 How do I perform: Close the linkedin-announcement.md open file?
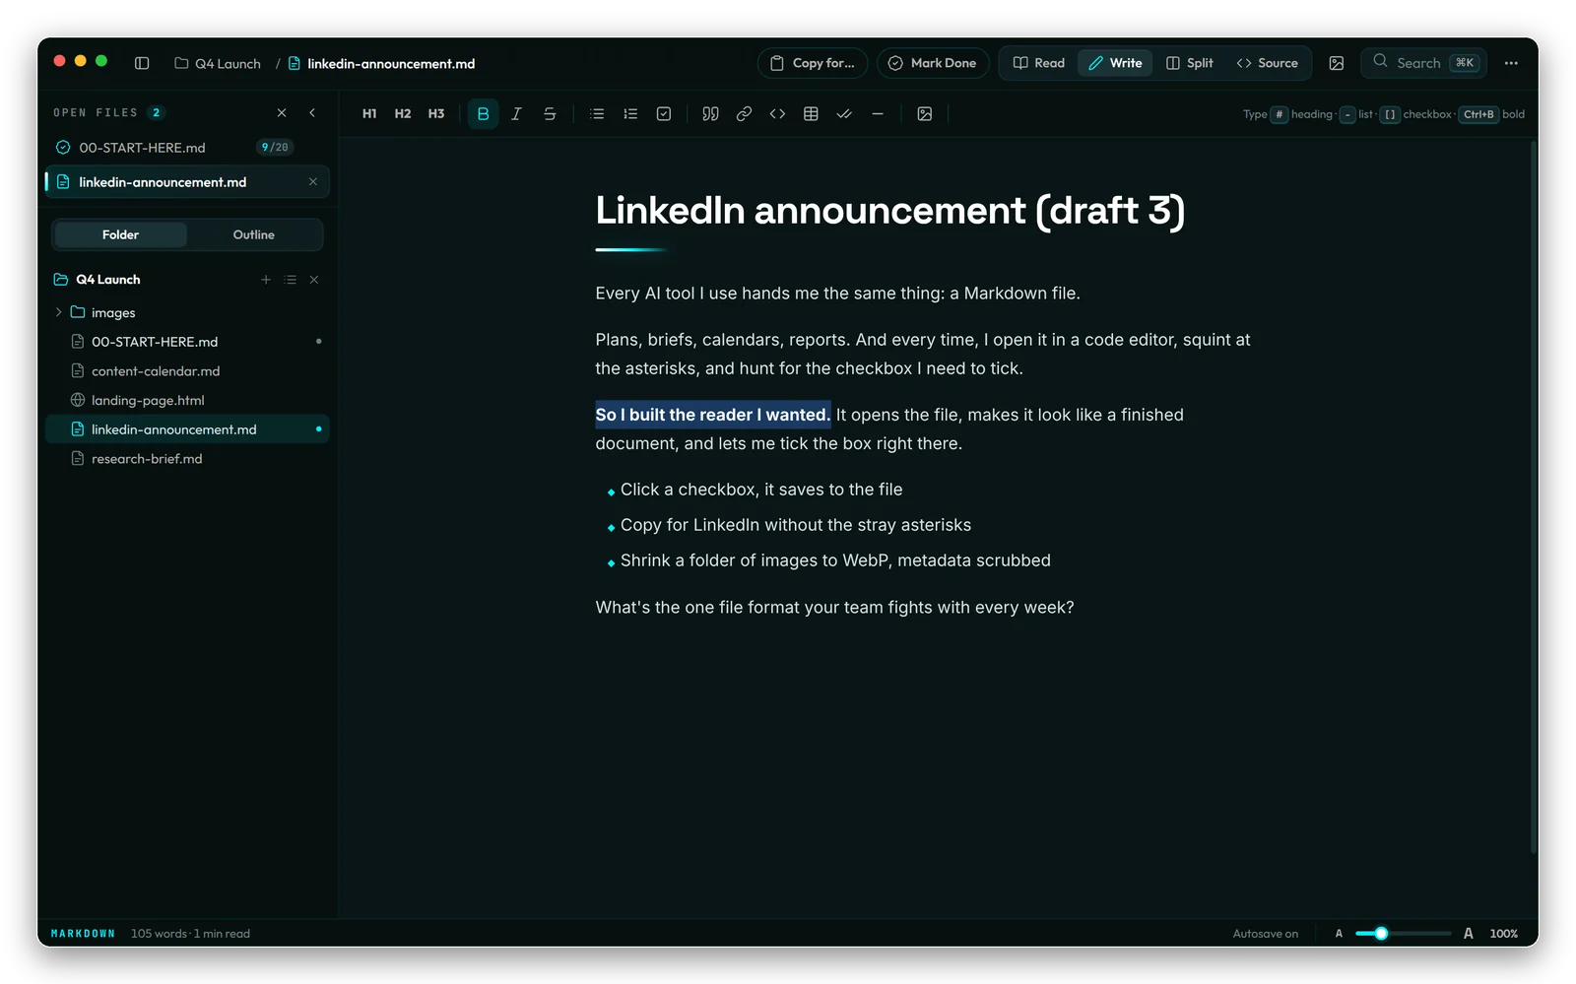[x=313, y=182]
